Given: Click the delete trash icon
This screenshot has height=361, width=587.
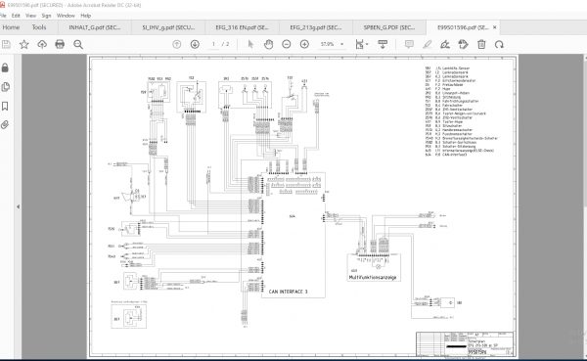Looking at the screenshot, I should [x=481, y=44].
